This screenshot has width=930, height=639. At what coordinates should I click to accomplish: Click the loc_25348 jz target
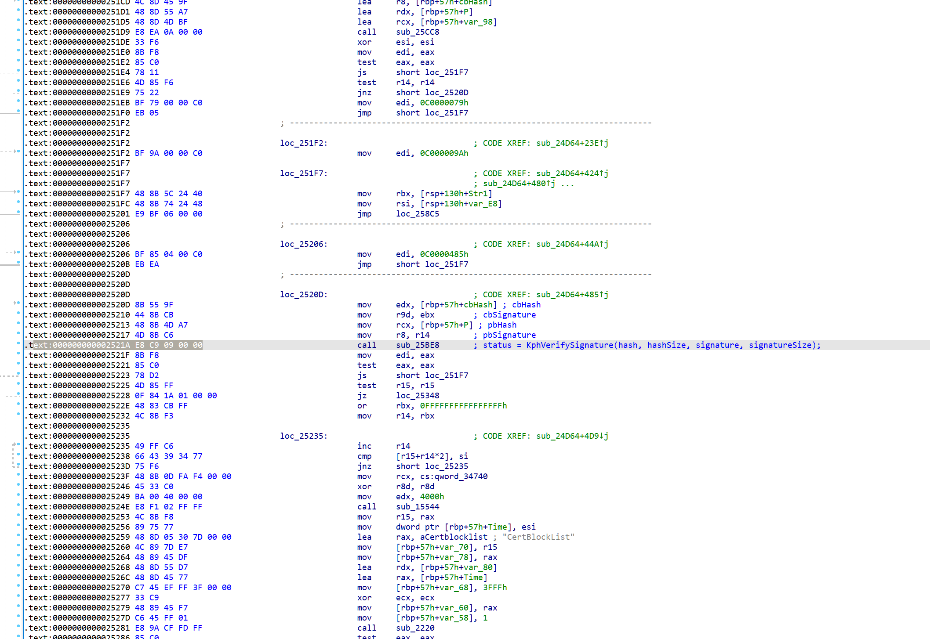pyautogui.click(x=417, y=396)
